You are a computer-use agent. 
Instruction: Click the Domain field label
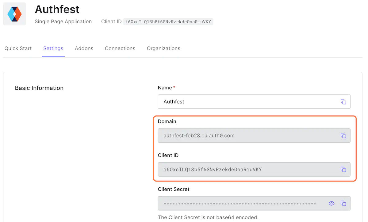167,122
